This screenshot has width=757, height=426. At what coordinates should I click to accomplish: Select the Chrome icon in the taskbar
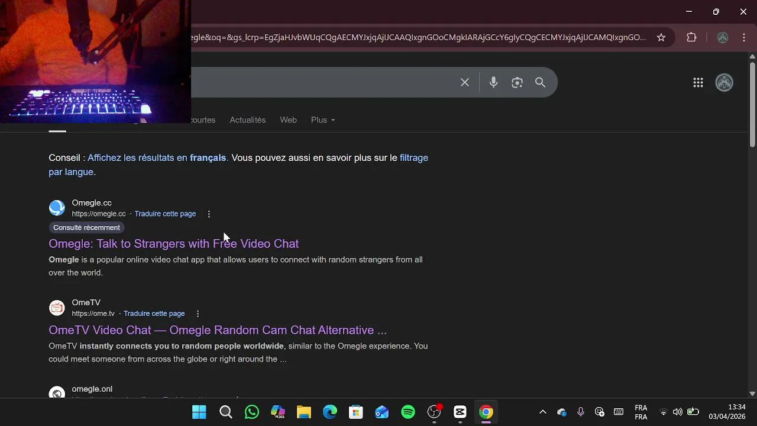[x=486, y=412]
